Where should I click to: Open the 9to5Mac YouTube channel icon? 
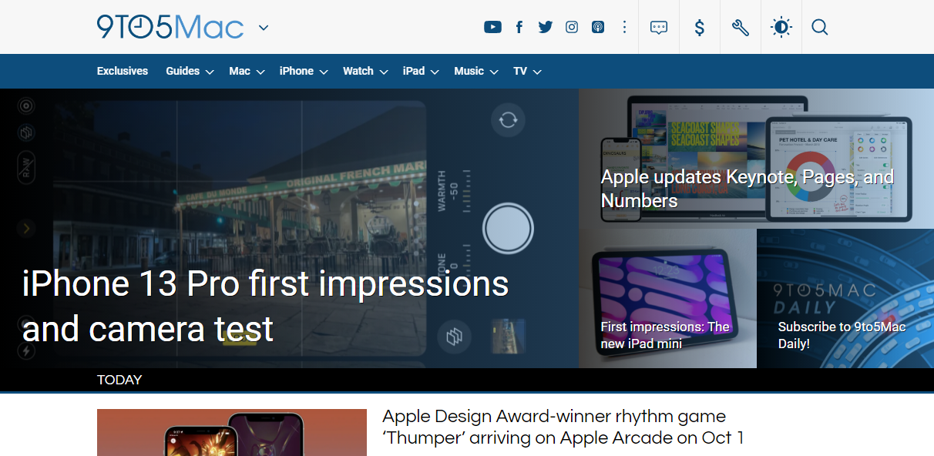[492, 28]
